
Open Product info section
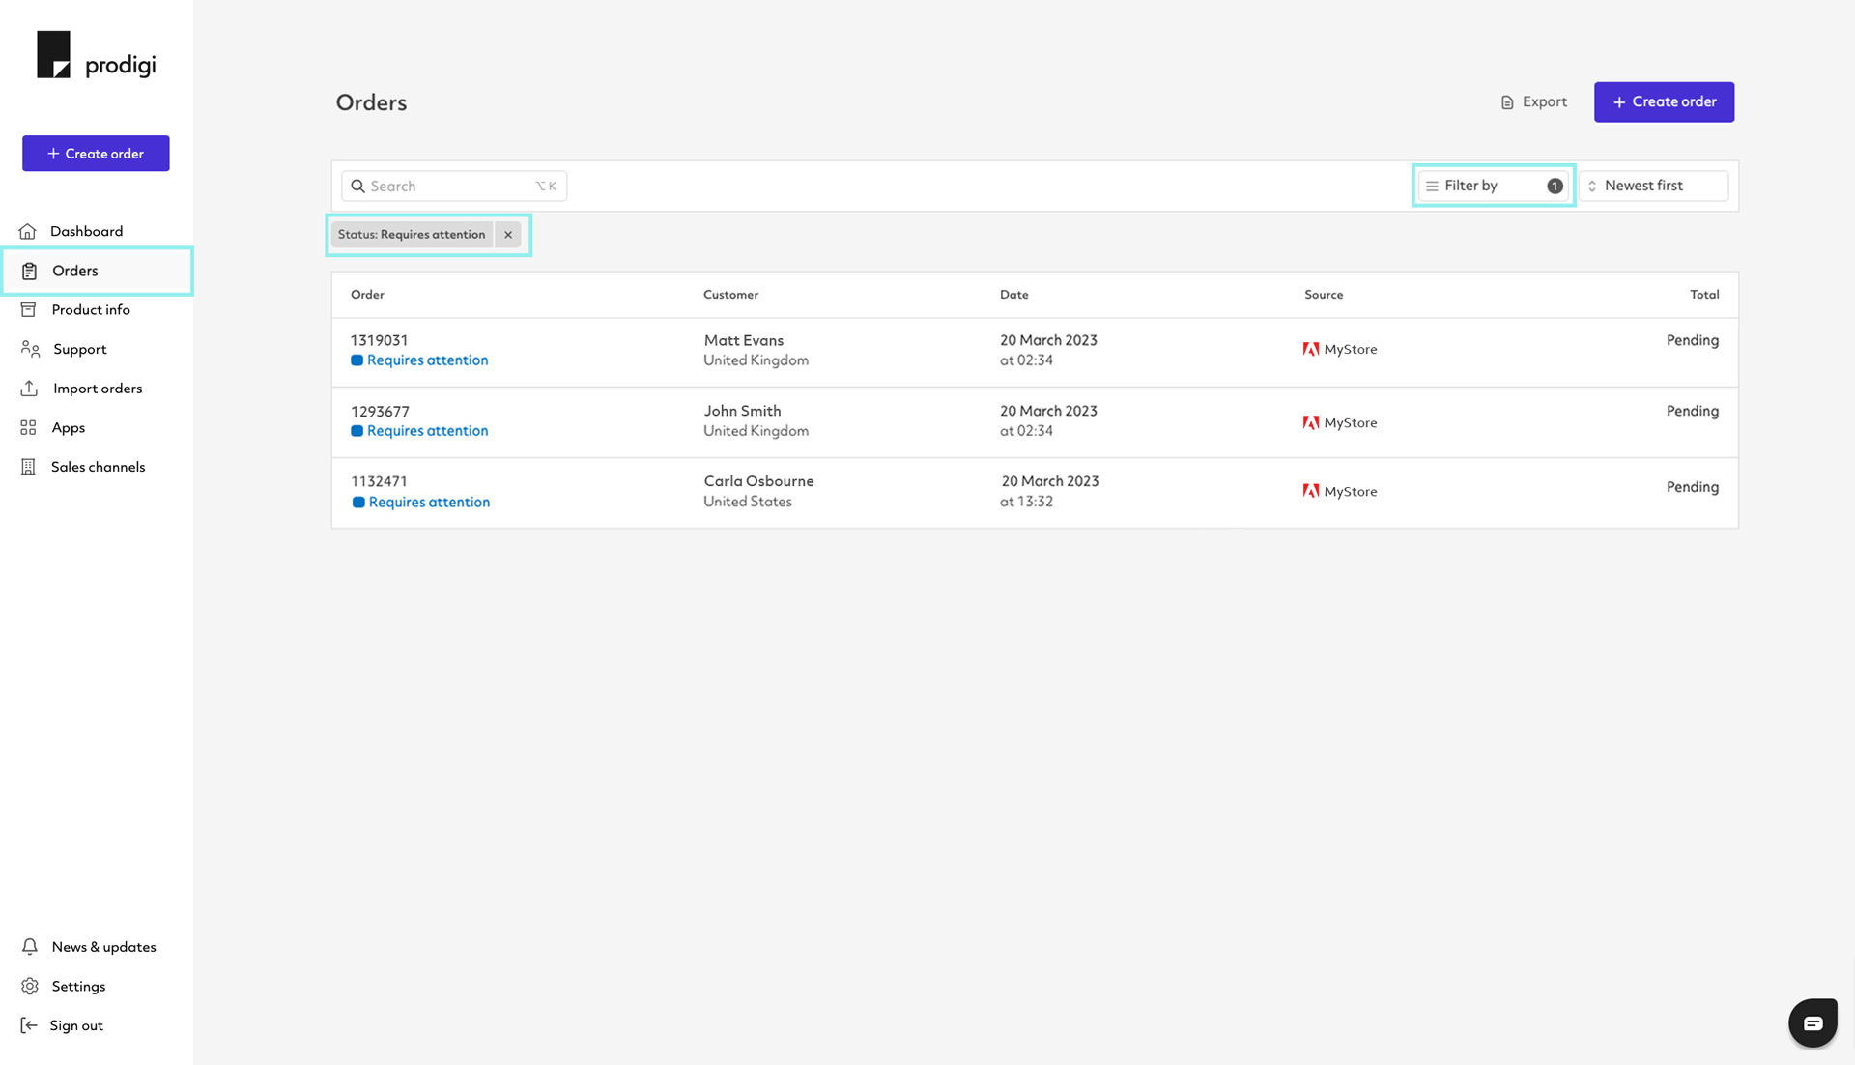[89, 308]
